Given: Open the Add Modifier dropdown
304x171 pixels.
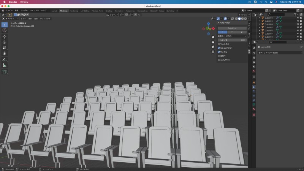Looking at the screenshot, I should 280,53.
